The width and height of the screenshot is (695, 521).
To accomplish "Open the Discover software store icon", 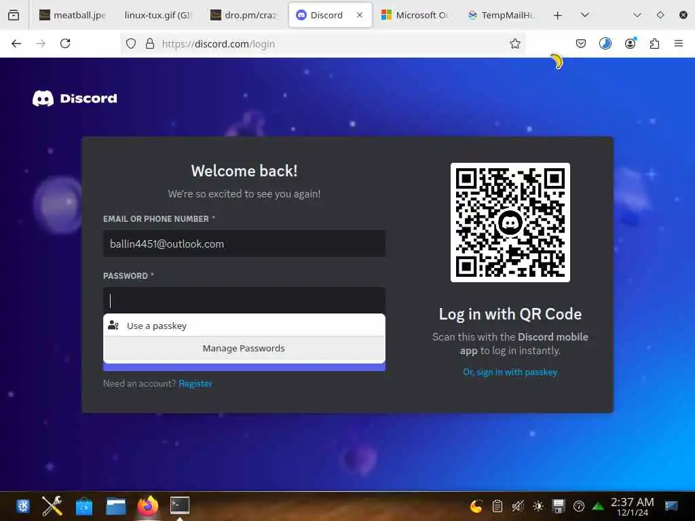I will (84, 506).
